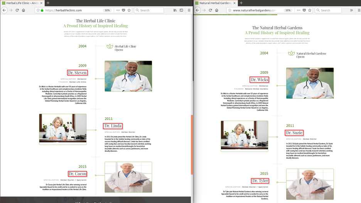Viewport: 361px width, 203px height.
Task: Click back arrow in Natural Herbal Gardens window
Action: 197,10
